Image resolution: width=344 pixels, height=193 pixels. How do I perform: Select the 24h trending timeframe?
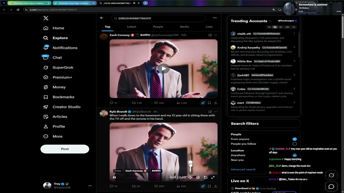coord(287,27)
